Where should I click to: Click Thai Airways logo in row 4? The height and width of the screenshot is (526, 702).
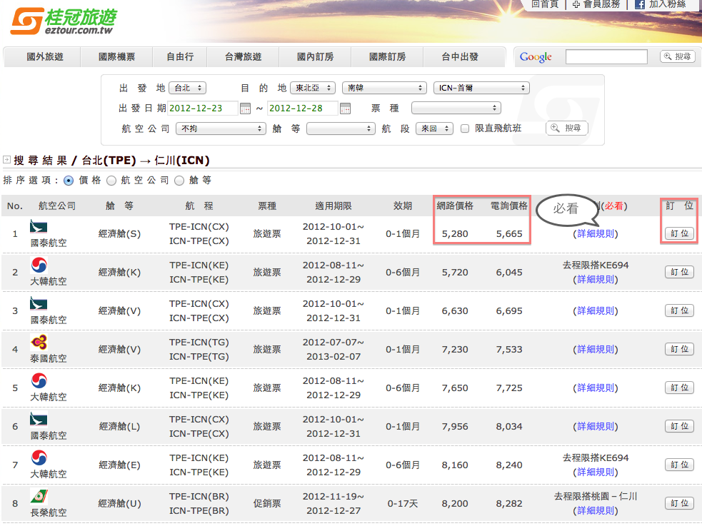tap(39, 342)
